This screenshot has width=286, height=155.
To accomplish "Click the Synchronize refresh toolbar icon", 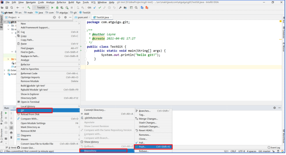I will coord(12,8).
